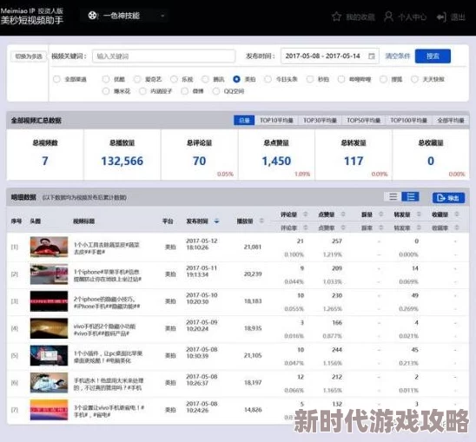Viewport: 476px width, 442px height.
Task: Select the 内涵段子 channel radio button
Action: tap(142, 91)
